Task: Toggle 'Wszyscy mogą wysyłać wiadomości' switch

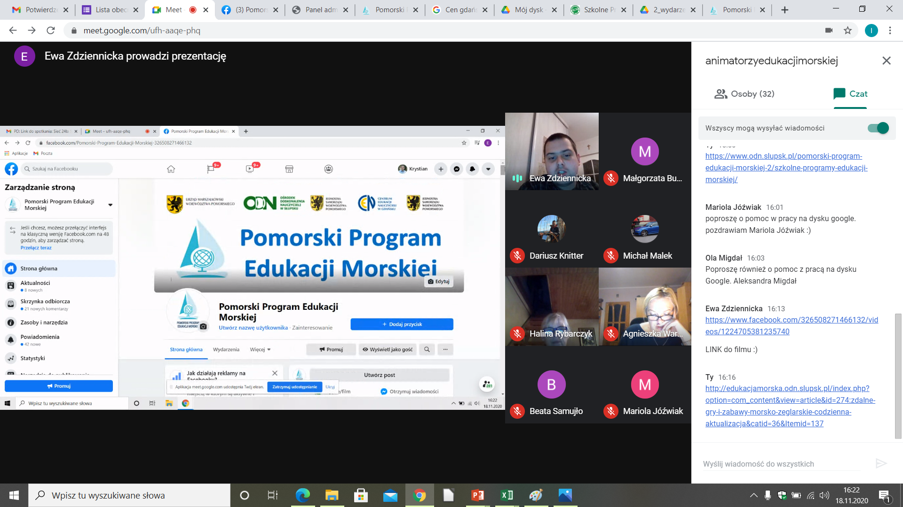Action: 878,128
